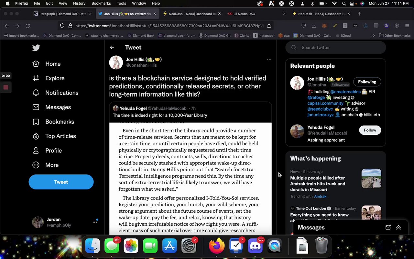Open Other Bookmarks folder
The width and height of the screenshot is (414, 259).
click(x=395, y=36)
